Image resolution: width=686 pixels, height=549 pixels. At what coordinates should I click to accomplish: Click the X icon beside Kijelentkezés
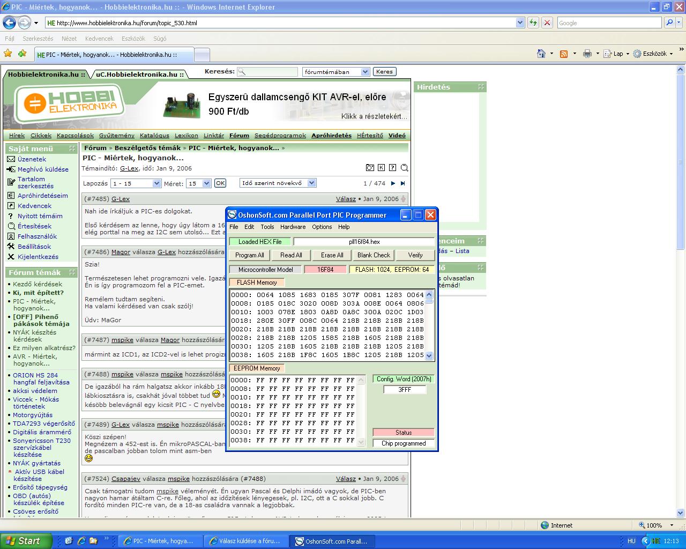point(11,257)
